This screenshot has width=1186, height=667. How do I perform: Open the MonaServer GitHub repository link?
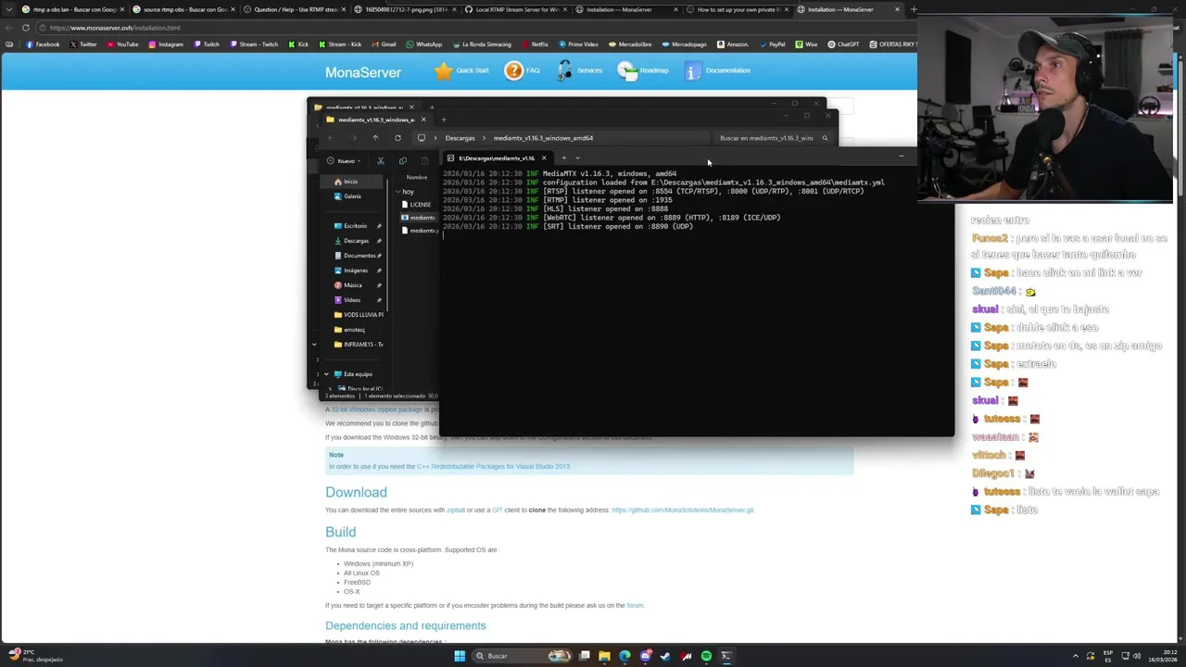(683, 510)
